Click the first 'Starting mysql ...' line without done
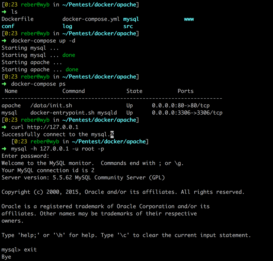Viewport: 273px width, 261px height. coord(30,48)
